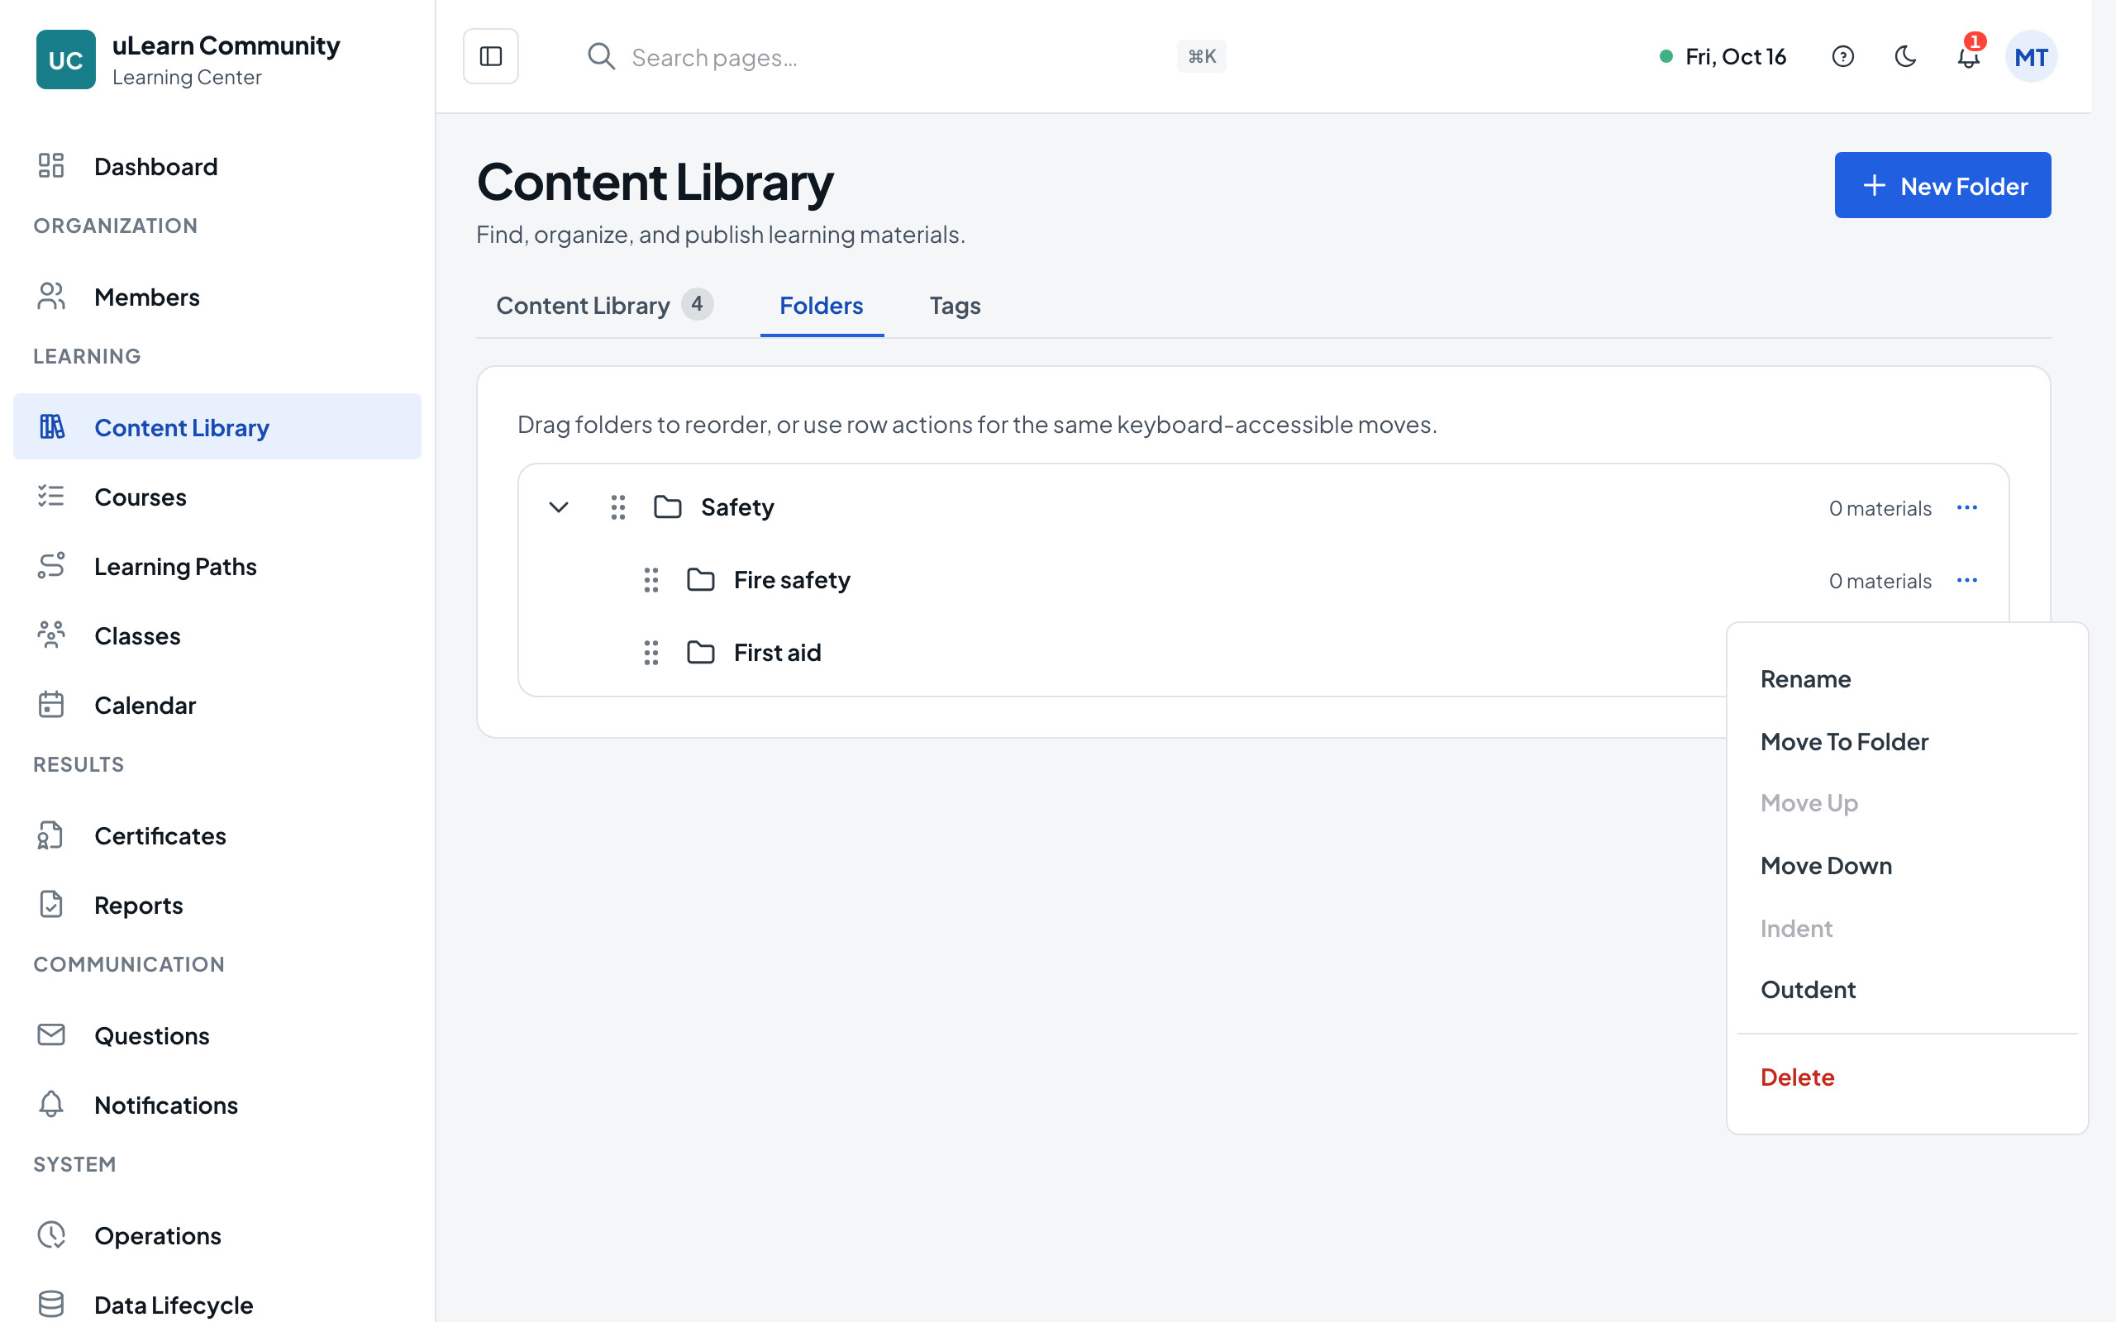This screenshot has width=2116, height=1322.
Task: Switch to dark mode moon icon
Action: [x=1905, y=57]
